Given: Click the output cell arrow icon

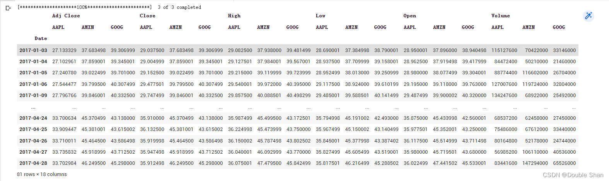Looking at the screenshot, I should coord(8,8).
